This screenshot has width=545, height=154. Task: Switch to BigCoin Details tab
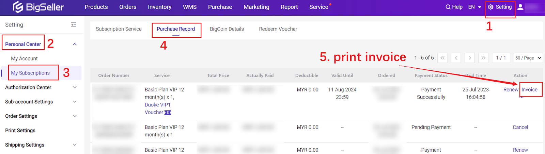(x=227, y=29)
